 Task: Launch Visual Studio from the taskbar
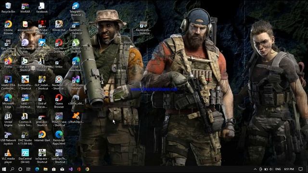click(71, 169)
